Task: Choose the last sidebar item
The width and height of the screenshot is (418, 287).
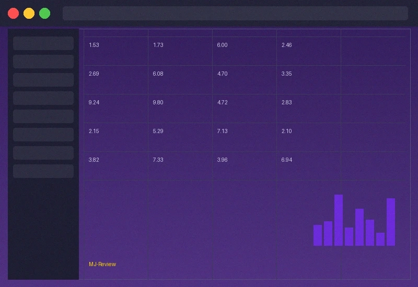Action: 43,171
